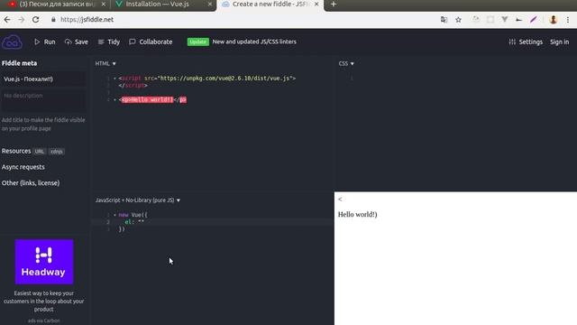The image size is (577, 325).
Task: Close the Installation — Vue.js tab
Action: (210, 5)
